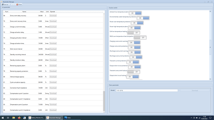The image size is (214, 120).
Task: Click the Unit column header
Action: 47,12
